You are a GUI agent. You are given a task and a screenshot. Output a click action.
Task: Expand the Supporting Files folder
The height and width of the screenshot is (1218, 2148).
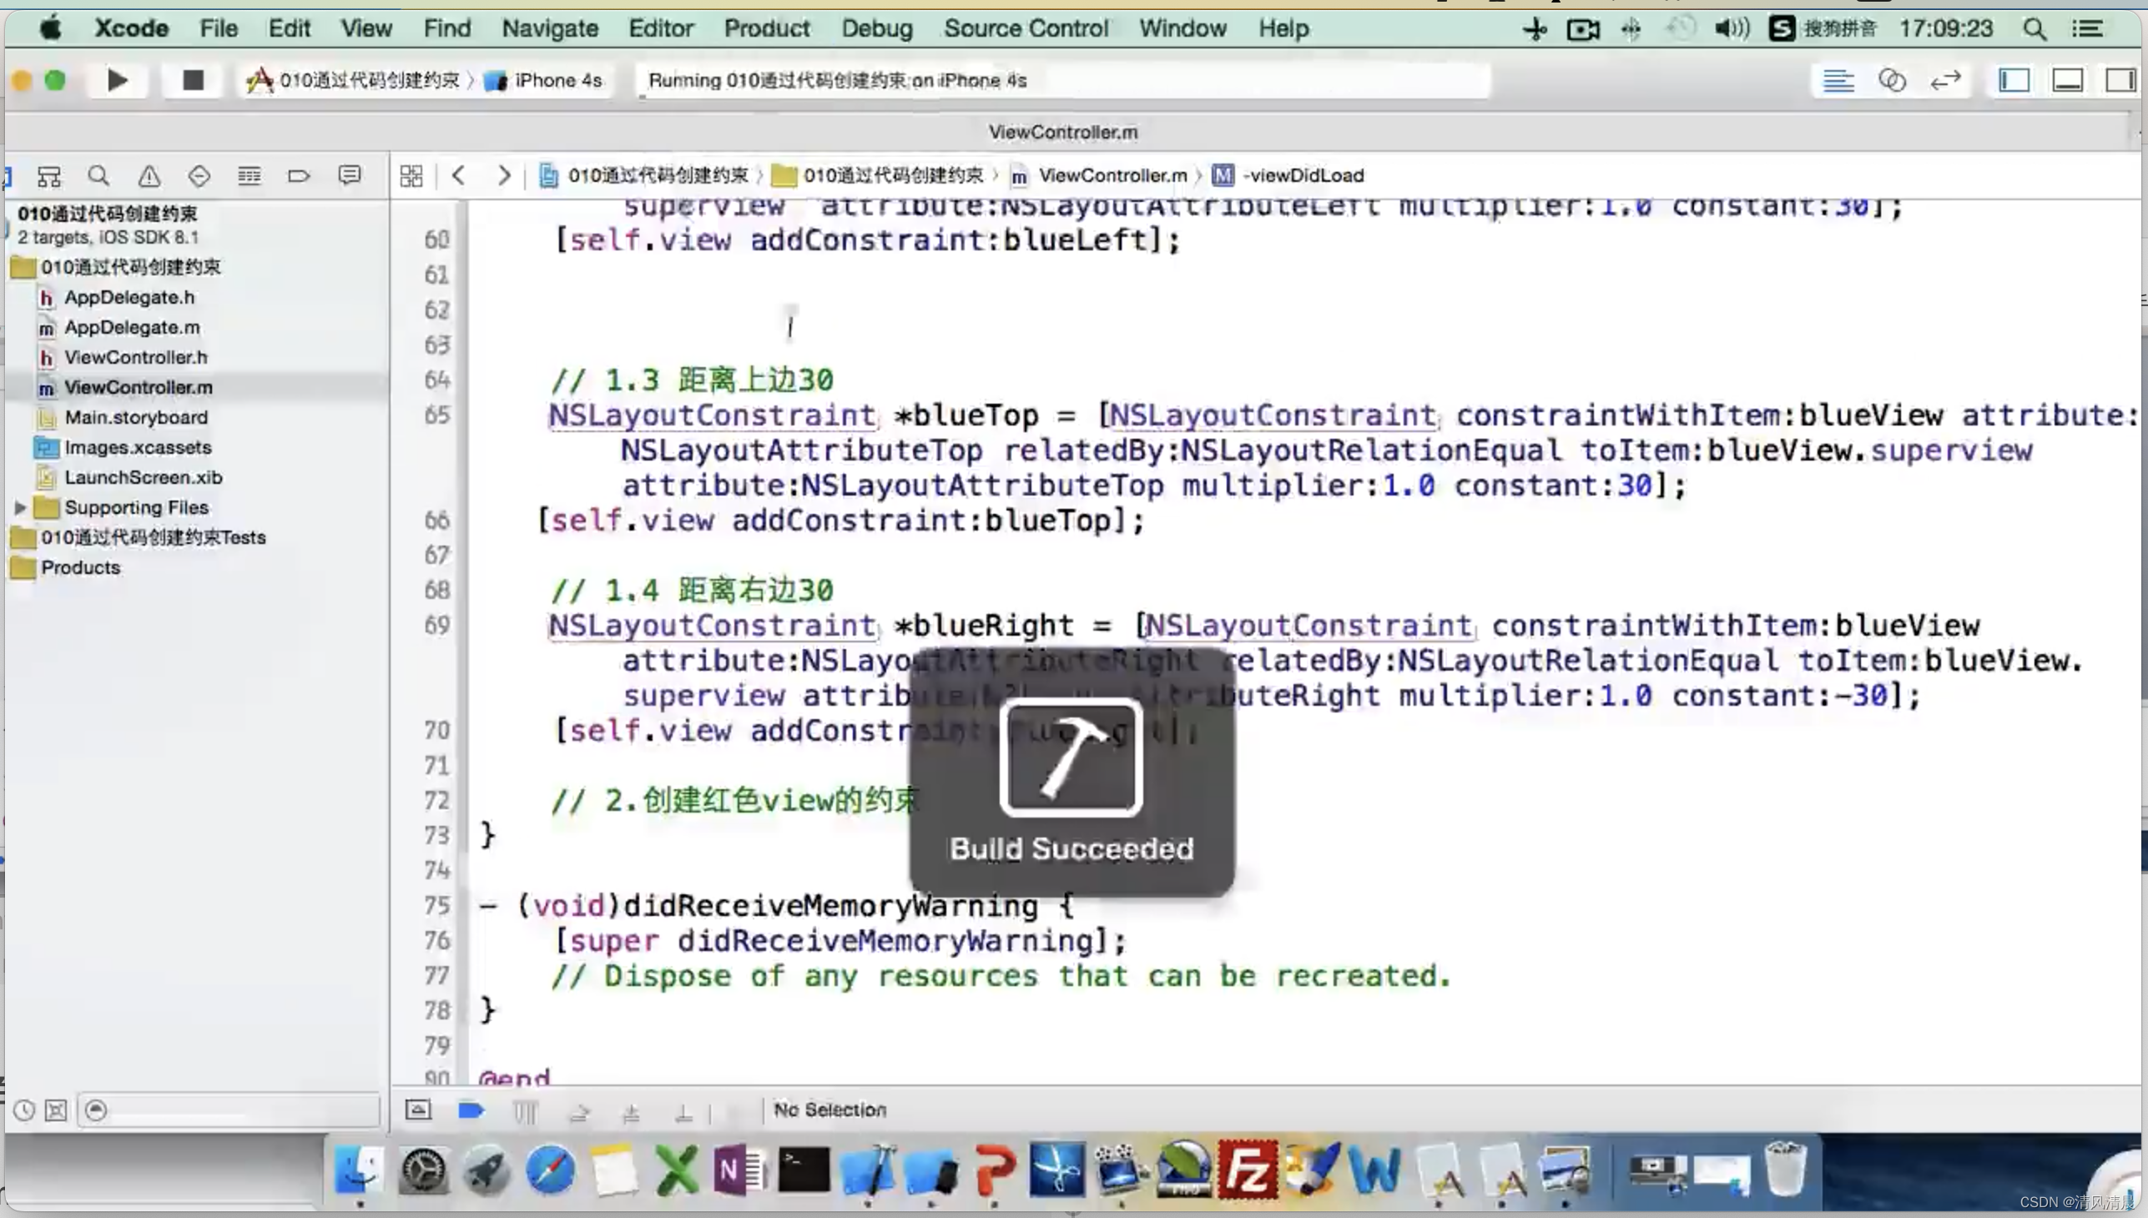click(x=20, y=507)
